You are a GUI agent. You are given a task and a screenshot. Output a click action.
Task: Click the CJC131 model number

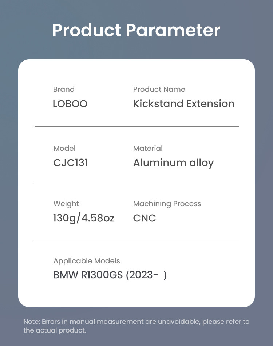point(71,162)
